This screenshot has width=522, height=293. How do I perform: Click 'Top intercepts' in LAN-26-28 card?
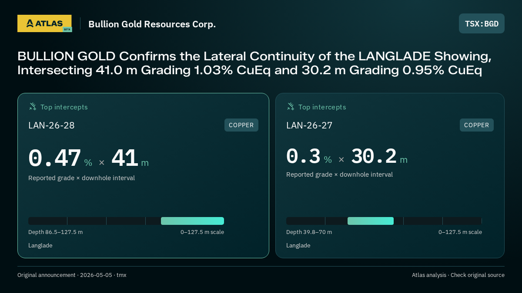[x=64, y=107]
